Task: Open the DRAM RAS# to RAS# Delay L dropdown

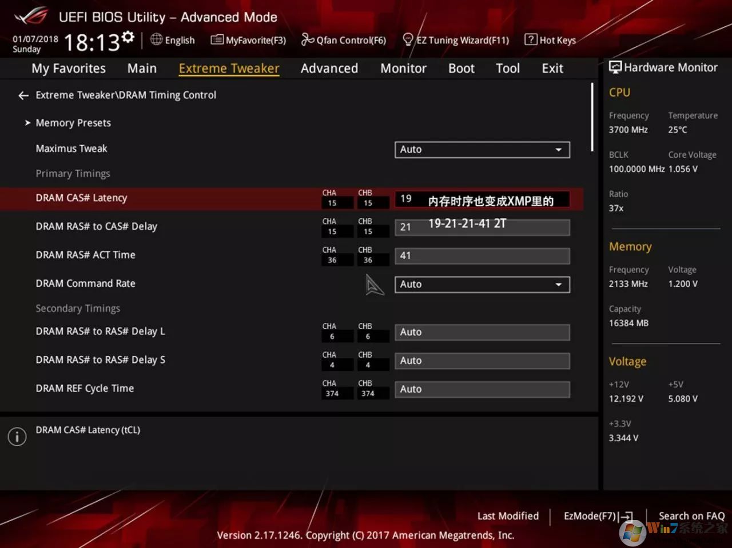Action: click(482, 332)
